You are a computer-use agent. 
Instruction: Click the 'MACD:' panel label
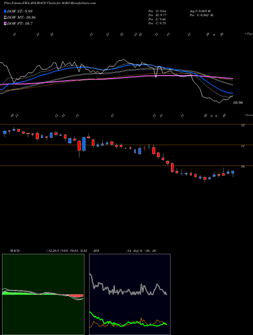pyautogui.click(x=15, y=251)
